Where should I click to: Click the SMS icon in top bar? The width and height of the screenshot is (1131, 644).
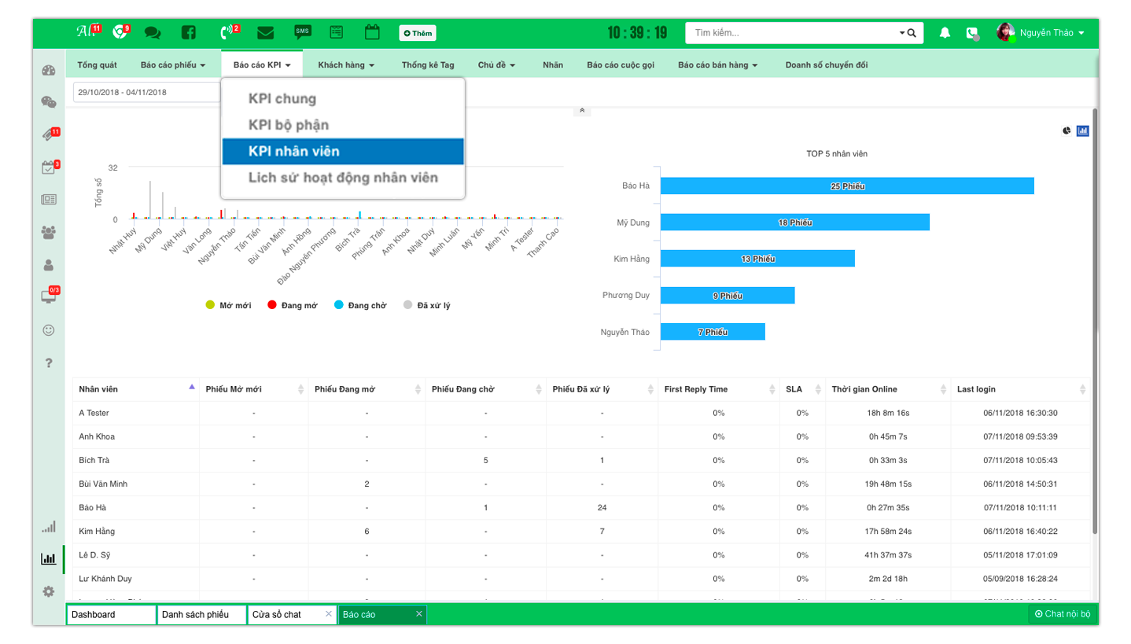(302, 32)
